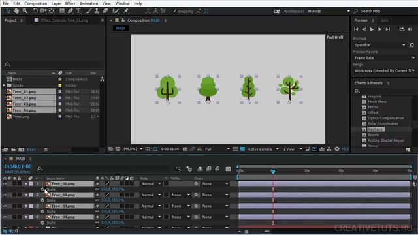This screenshot has height=235, width=418.
Task: Select the Unified Camera tool
Action: point(43,11)
